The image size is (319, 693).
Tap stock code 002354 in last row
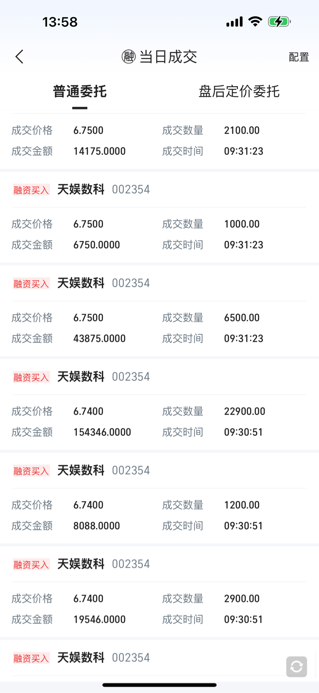pyautogui.click(x=131, y=658)
